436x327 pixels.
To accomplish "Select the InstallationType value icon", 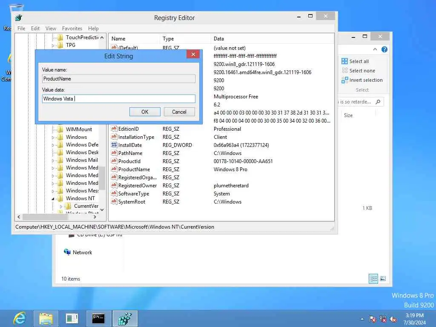I will click(114, 137).
